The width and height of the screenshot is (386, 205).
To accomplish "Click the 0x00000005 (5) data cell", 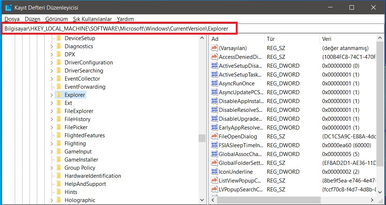I will point(341,154).
